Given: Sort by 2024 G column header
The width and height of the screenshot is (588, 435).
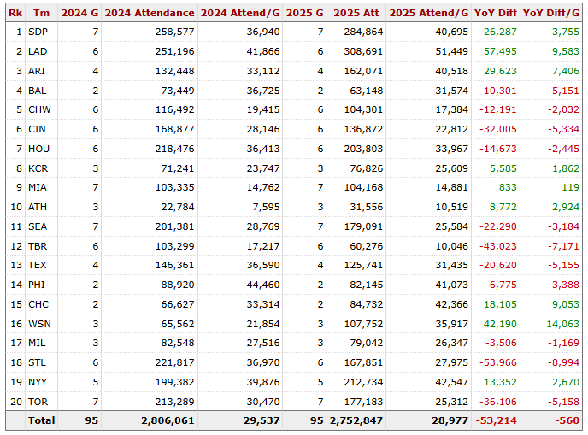Looking at the screenshot, I should (79, 14).
